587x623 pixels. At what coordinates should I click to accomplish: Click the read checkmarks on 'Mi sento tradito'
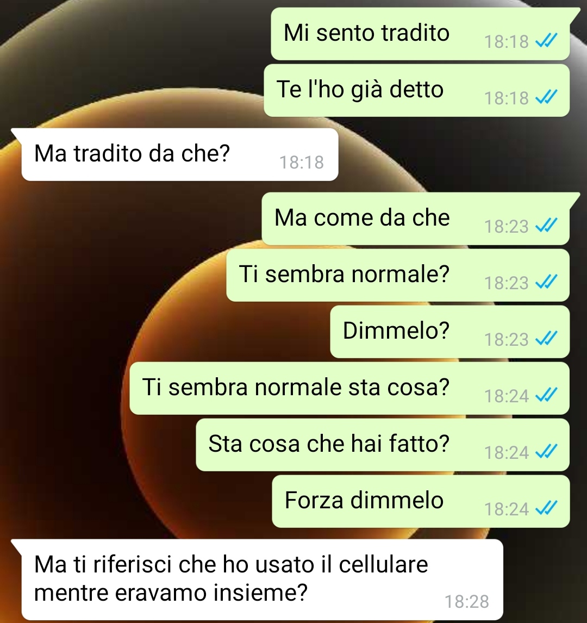coord(546,41)
